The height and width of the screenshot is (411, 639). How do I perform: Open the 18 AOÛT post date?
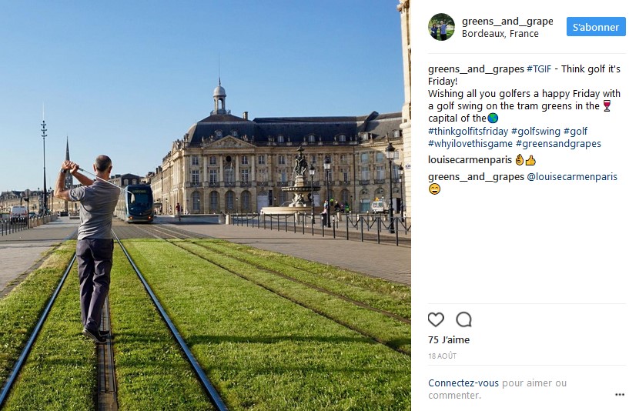(442, 356)
